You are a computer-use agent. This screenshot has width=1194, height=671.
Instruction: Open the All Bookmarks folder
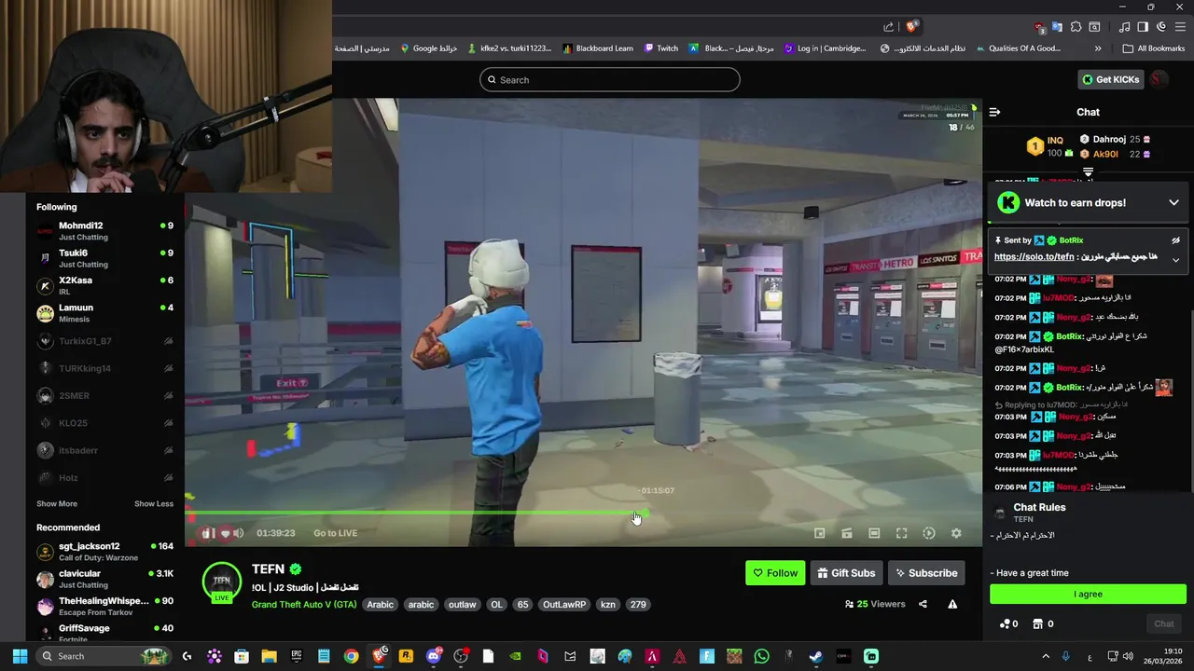point(1154,48)
